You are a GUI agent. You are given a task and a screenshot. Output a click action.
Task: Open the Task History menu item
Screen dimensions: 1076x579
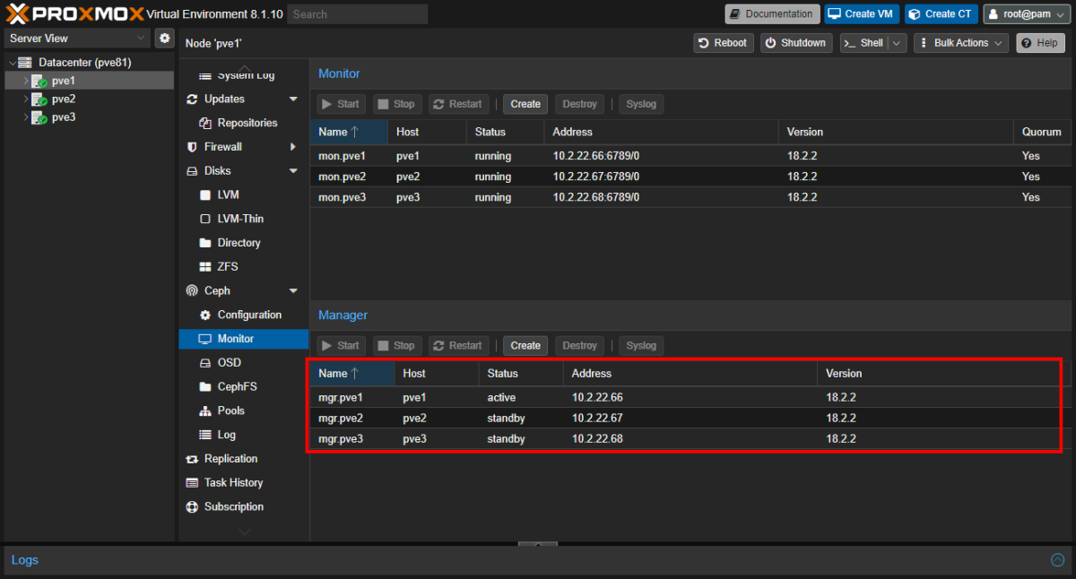tap(243, 483)
